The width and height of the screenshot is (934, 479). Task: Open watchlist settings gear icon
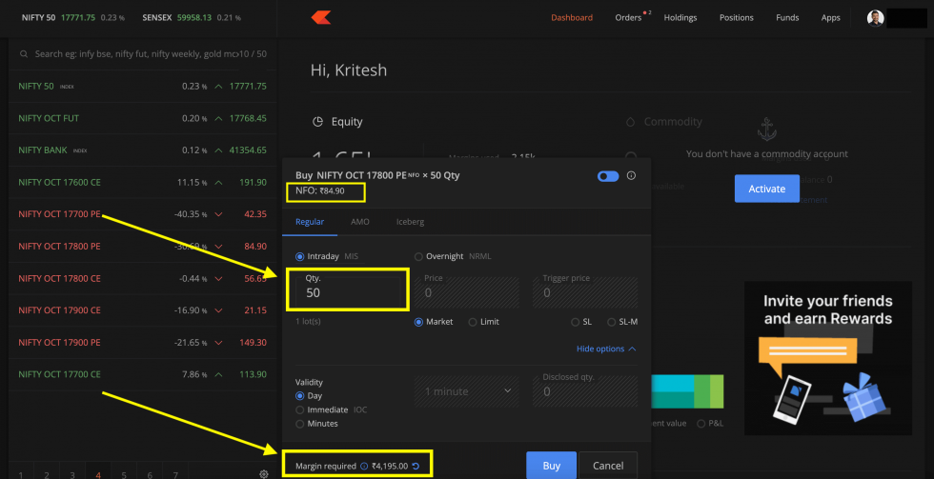coord(264,474)
